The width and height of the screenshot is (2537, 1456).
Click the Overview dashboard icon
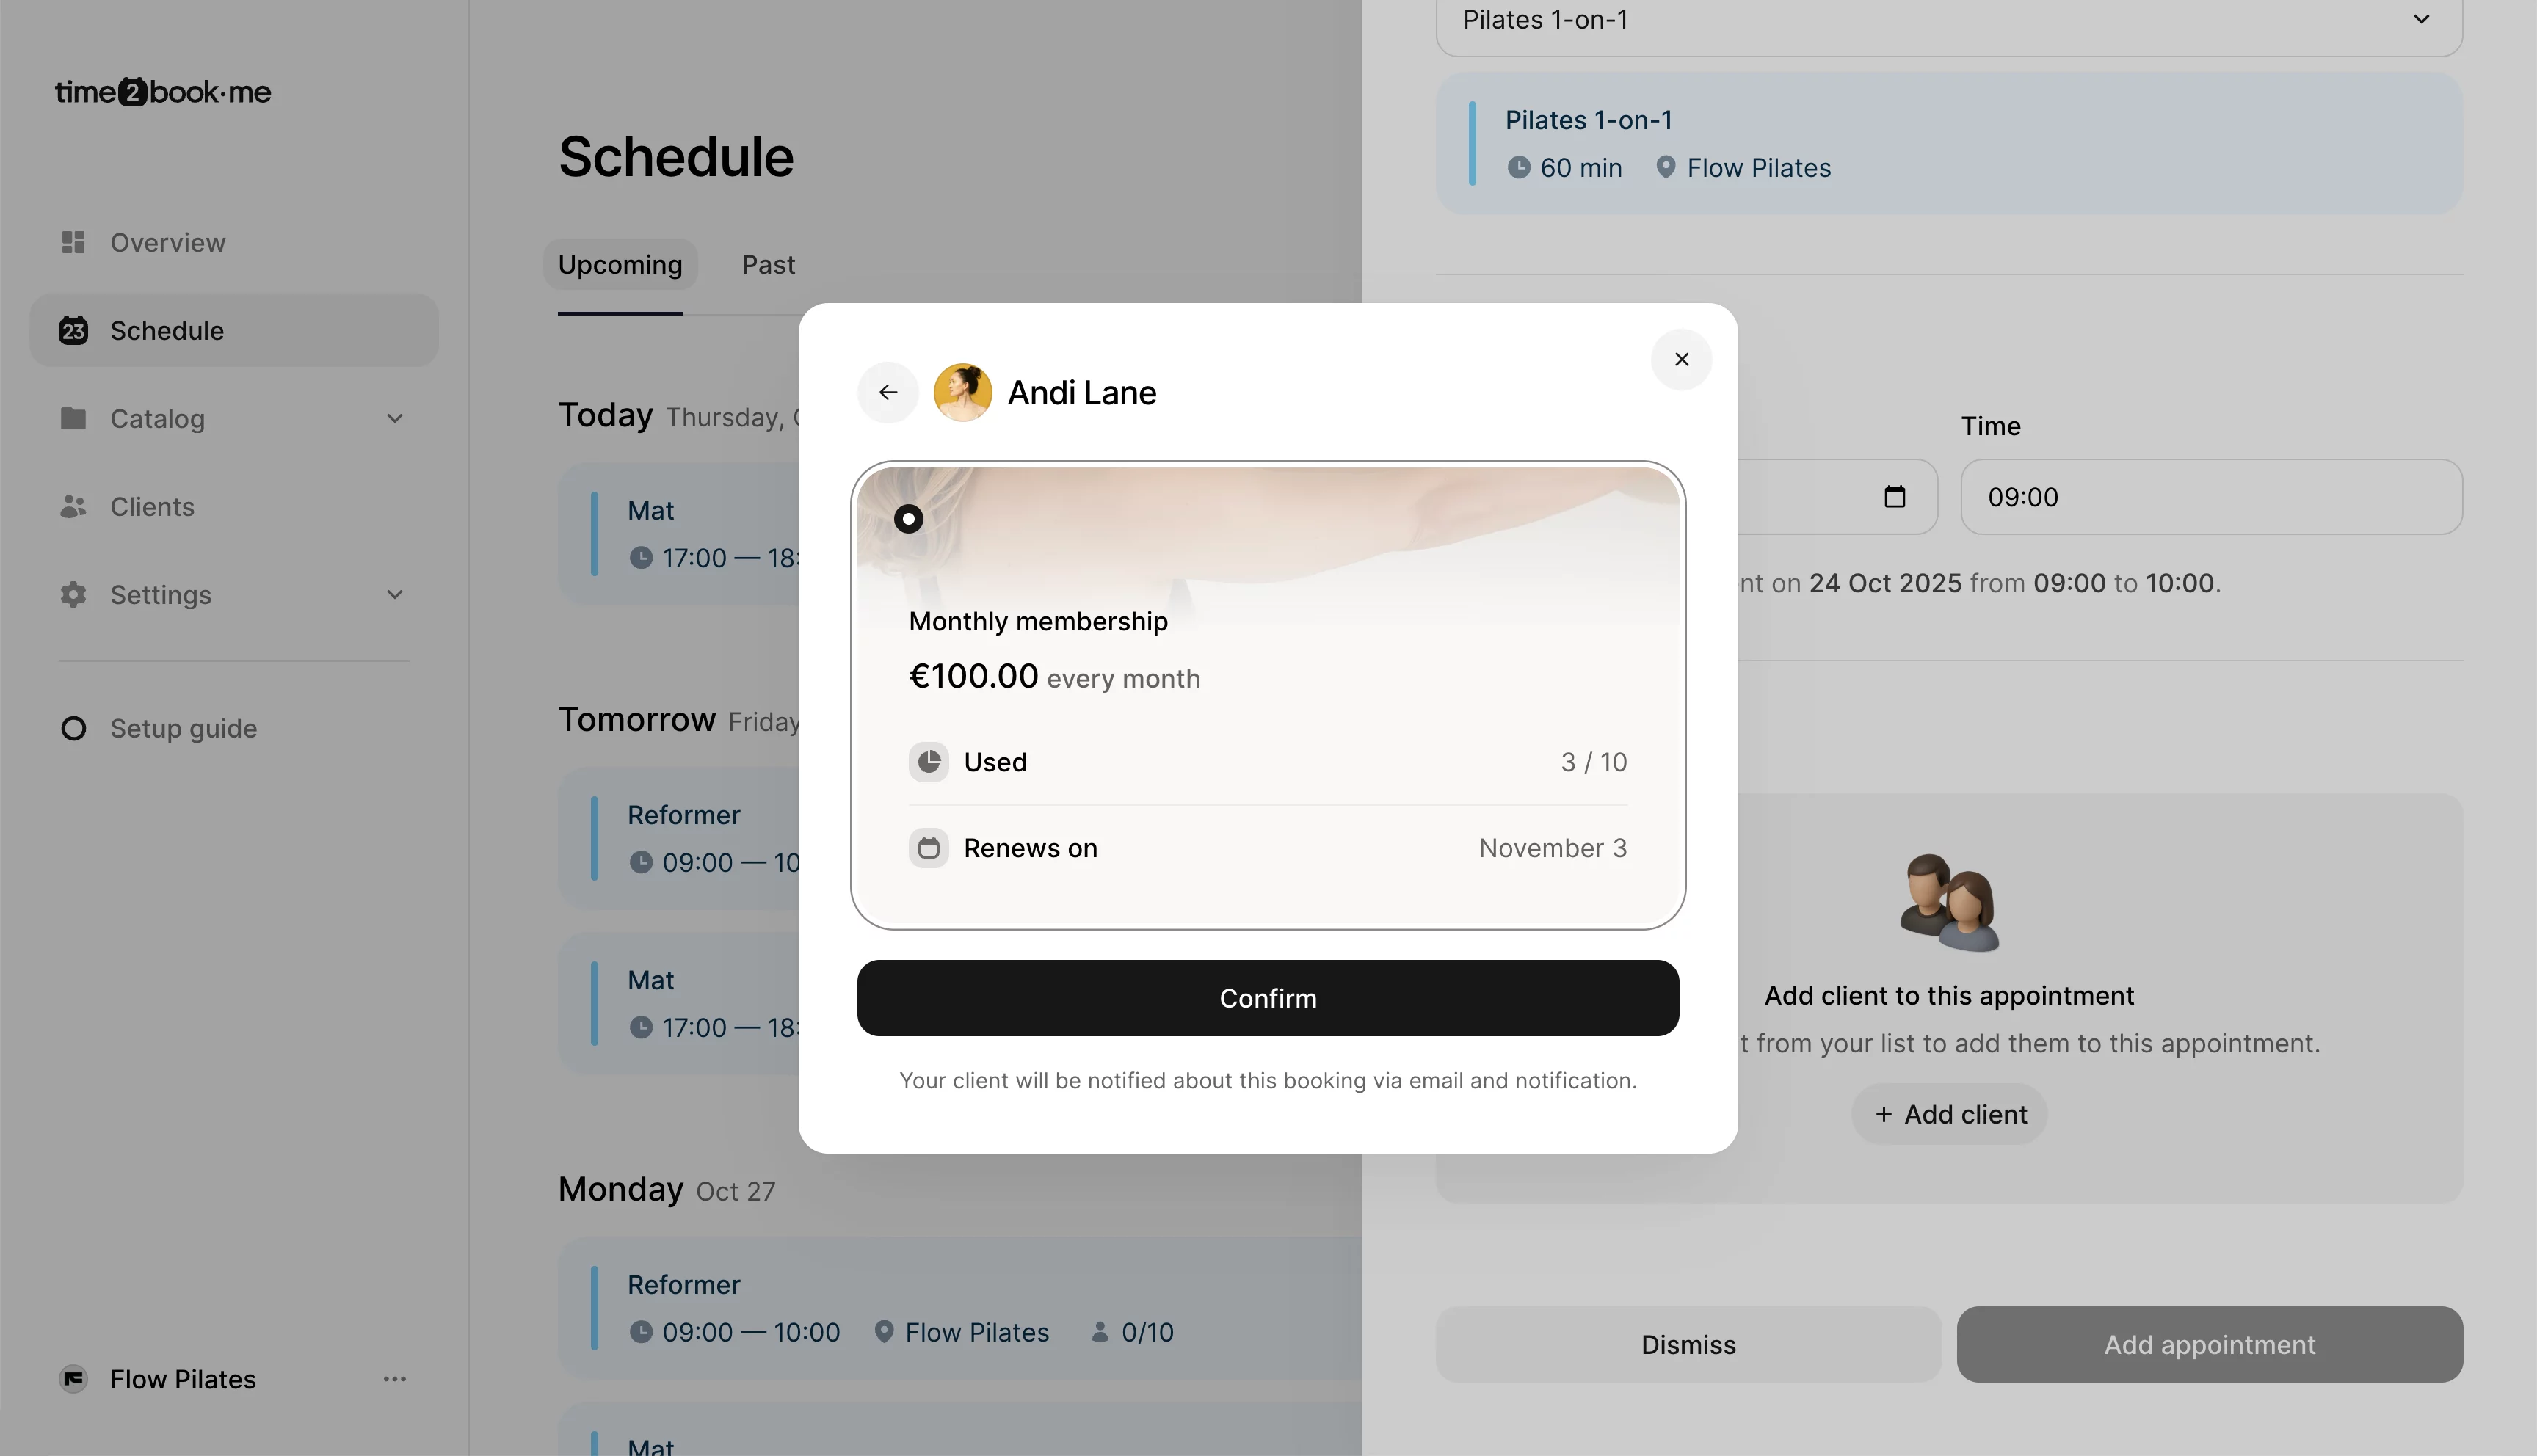pos(73,242)
